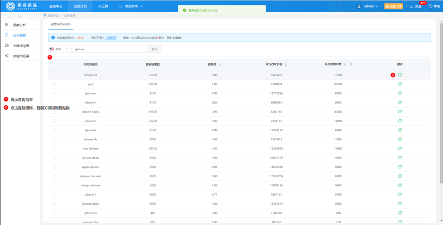Image resolution: width=443 pixels, height=225 pixels.
Task: Copy keyword in the iphone price row
Action: tap(400, 203)
